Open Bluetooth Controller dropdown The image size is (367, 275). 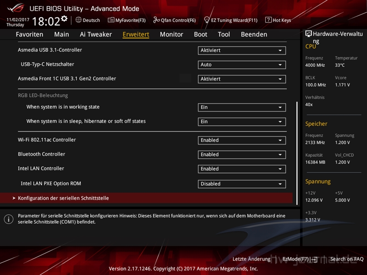pos(242,154)
